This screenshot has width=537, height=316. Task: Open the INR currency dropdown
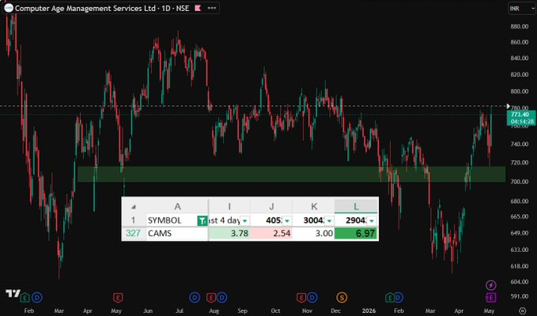[522, 8]
